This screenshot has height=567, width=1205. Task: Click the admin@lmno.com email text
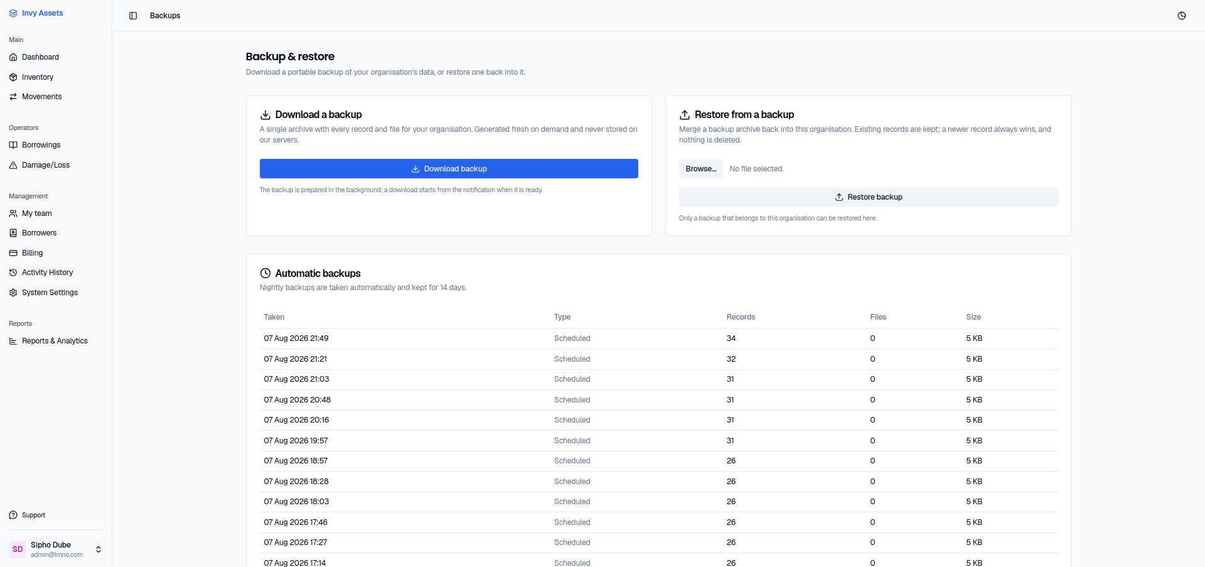click(56, 555)
